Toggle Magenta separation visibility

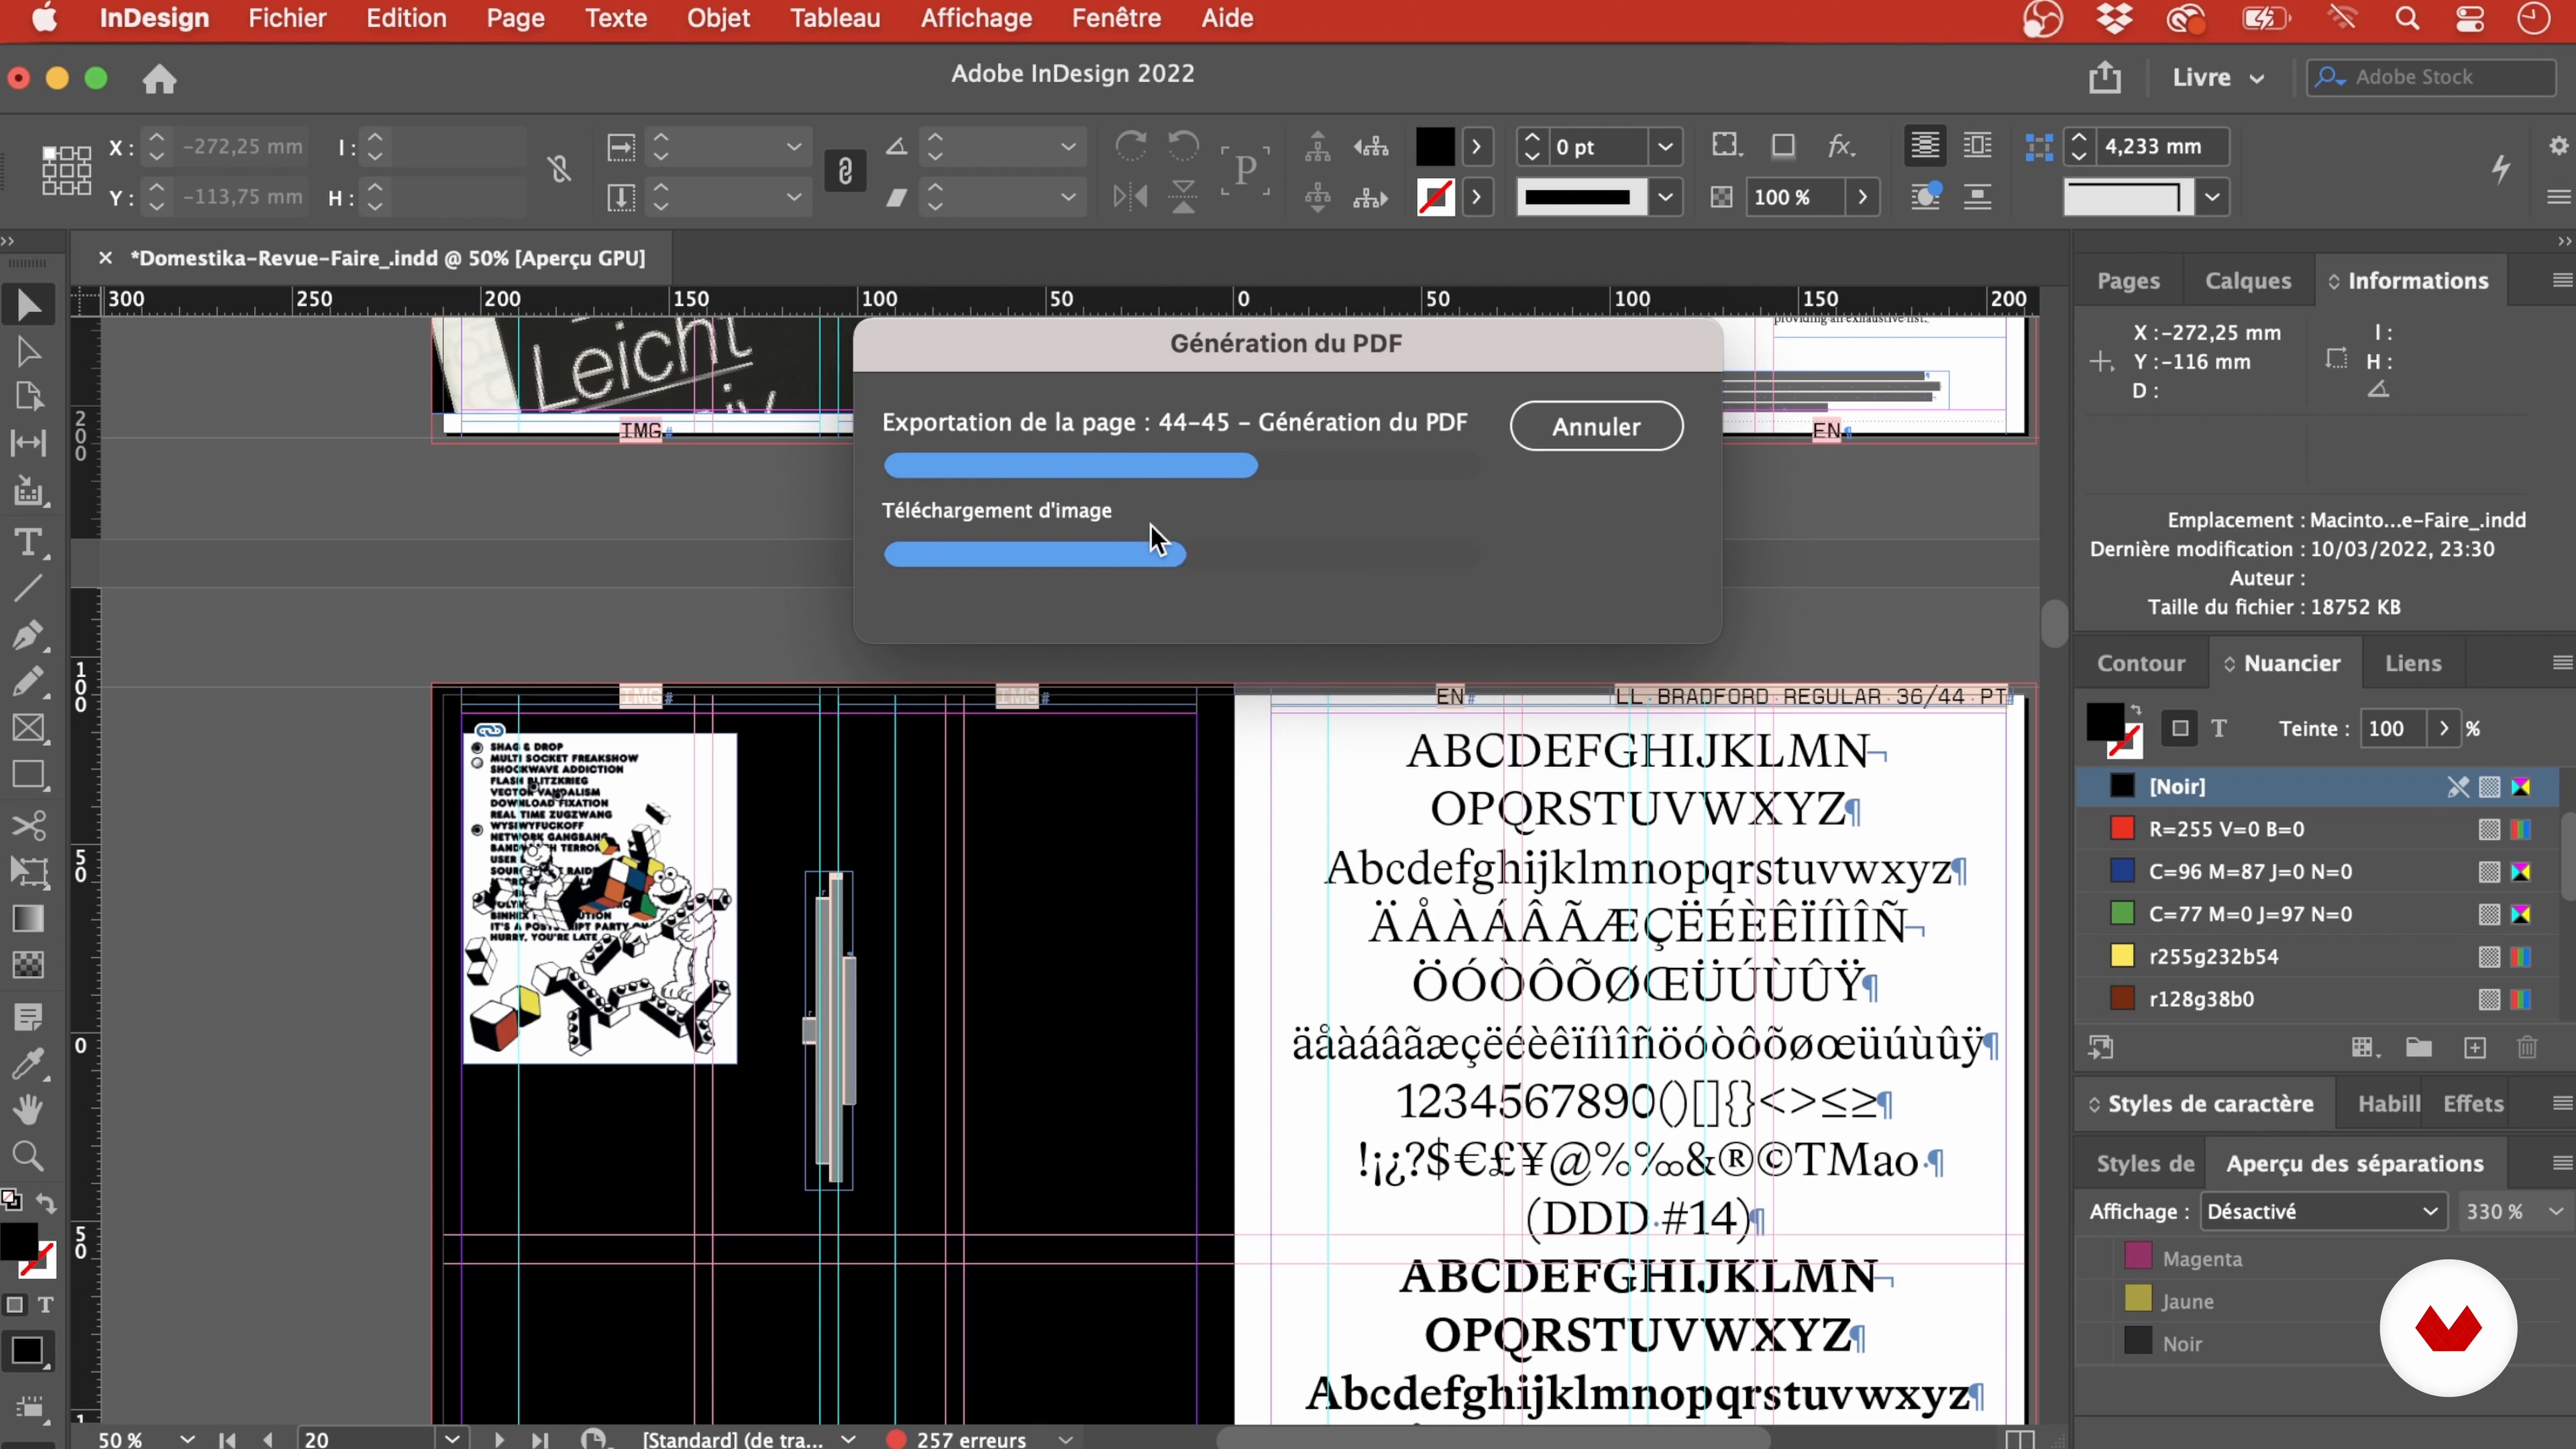click(x=2138, y=1257)
